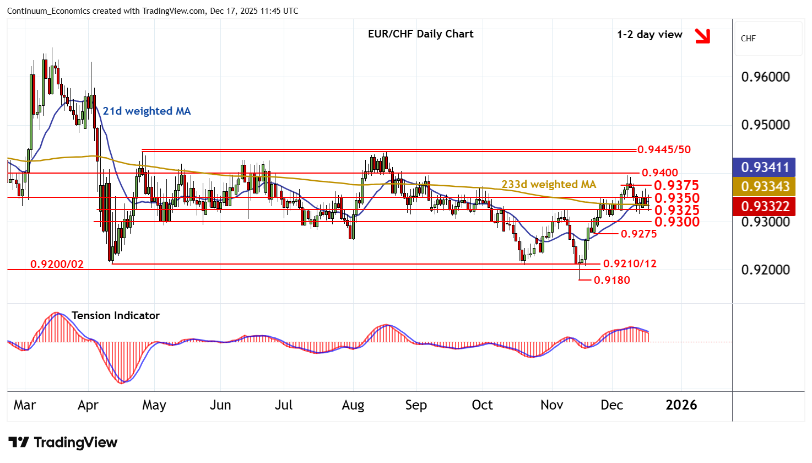The image size is (812, 463).
Task: Click the 0.9400 resistance level label
Action: pyautogui.click(x=659, y=173)
